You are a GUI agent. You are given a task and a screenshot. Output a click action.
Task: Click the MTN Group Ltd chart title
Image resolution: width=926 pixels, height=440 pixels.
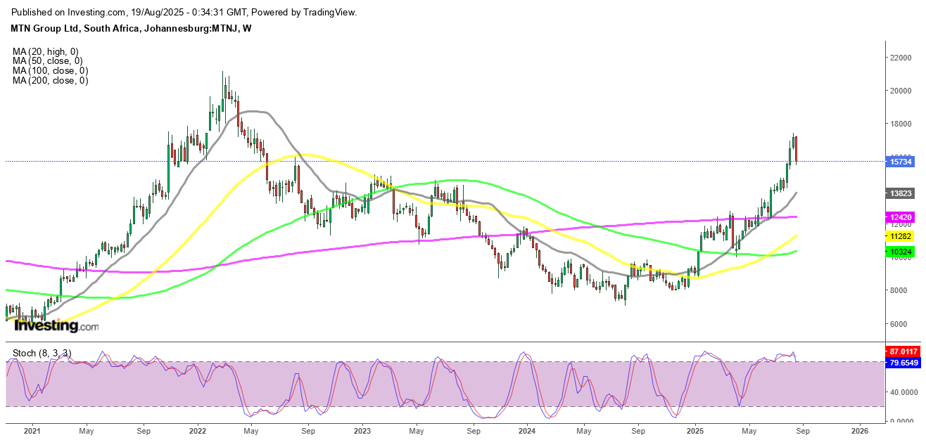click(x=131, y=28)
